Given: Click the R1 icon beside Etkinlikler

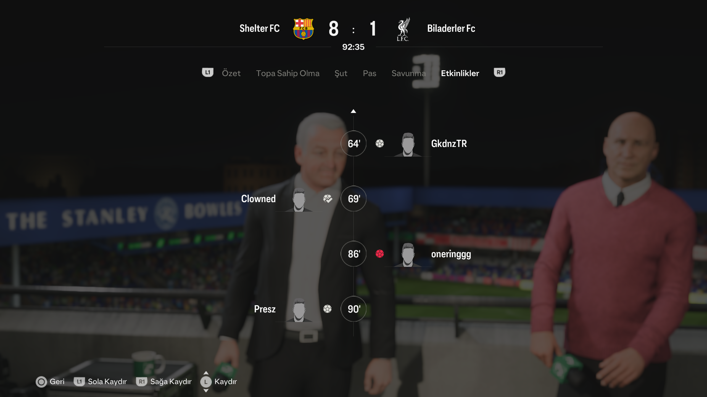Looking at the screenshot, I should click(499, 73).
